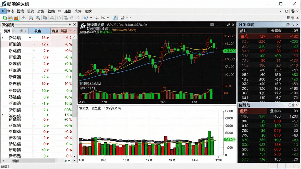The height and width of the screenshot is (169, 301).
Task: Click funnel icon at toolbar right end
Action: pos(292,18)
